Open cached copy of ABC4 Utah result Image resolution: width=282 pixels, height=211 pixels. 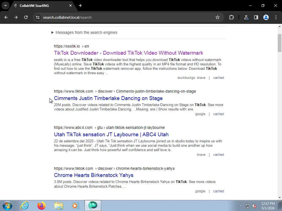(x=218, y=155)
